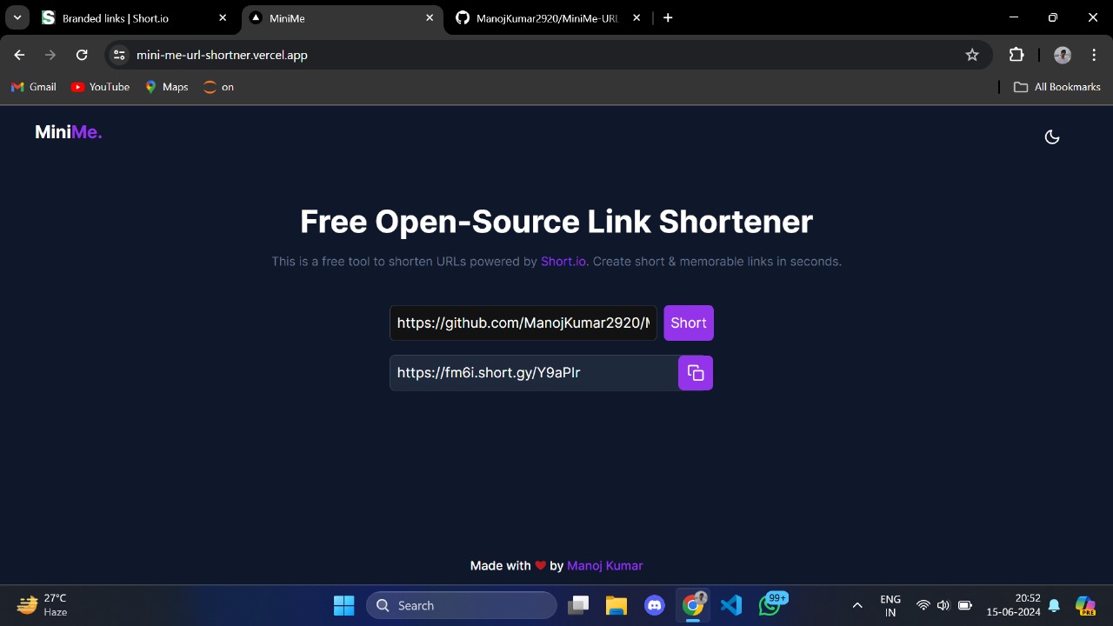The image size is (1113, 626).
Task: Open Task View from the taskbar
Action: (x=578, y=606)
